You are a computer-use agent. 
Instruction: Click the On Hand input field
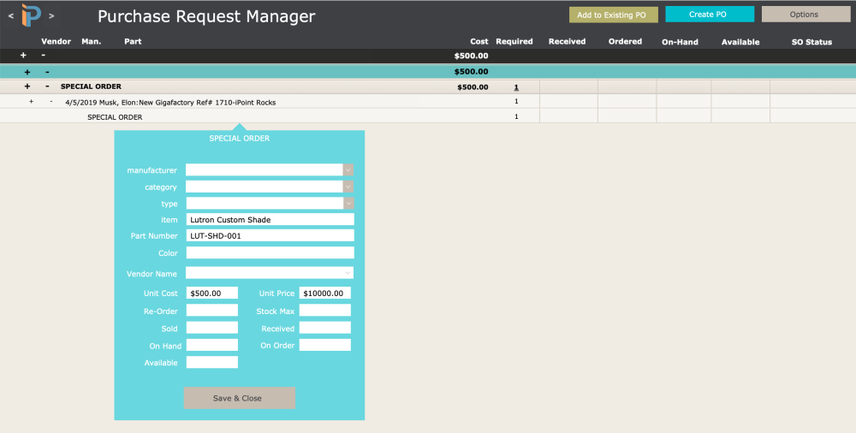click(x=211, y=345)
